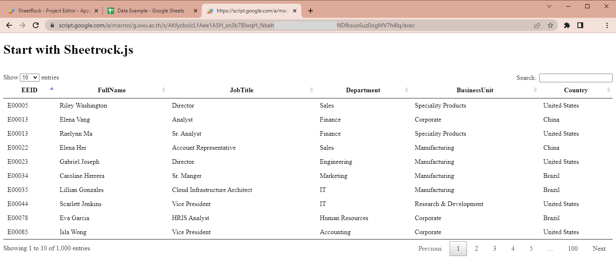Click the Sr. Manger job title
The height and width of the screenshot is (261, 616).
tap(187, 176)
